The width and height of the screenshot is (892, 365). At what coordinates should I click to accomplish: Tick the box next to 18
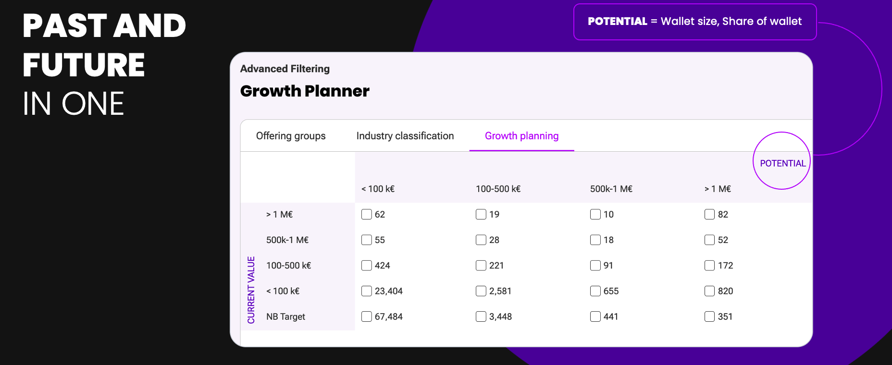(595, 240)
